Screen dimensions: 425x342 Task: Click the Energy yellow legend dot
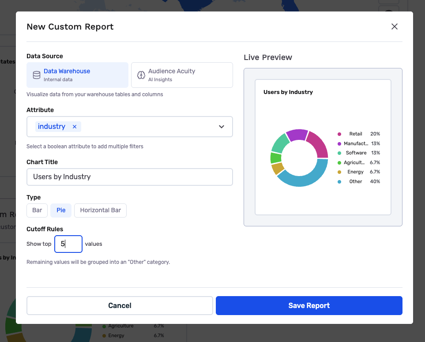[339, 172]
